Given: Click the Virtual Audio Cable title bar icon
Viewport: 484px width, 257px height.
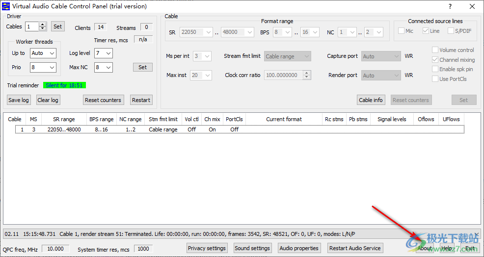Looking at the screenshot, I should (5, 6).
